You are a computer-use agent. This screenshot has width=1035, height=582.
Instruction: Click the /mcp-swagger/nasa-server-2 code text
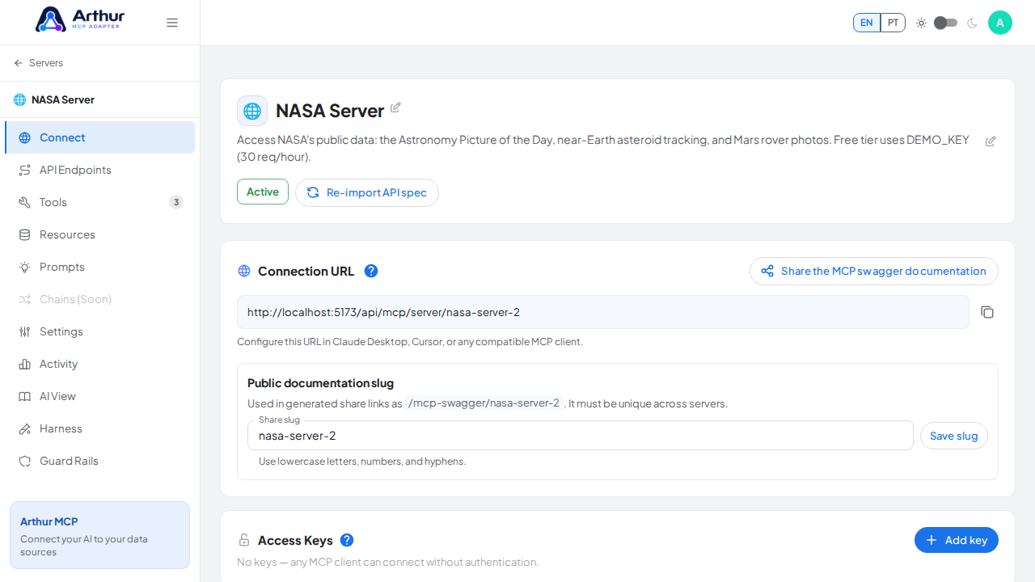[484, 403]
